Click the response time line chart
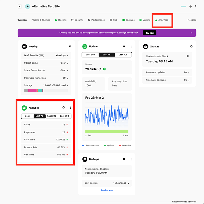204x204 pixels. (x=107, y=116)
